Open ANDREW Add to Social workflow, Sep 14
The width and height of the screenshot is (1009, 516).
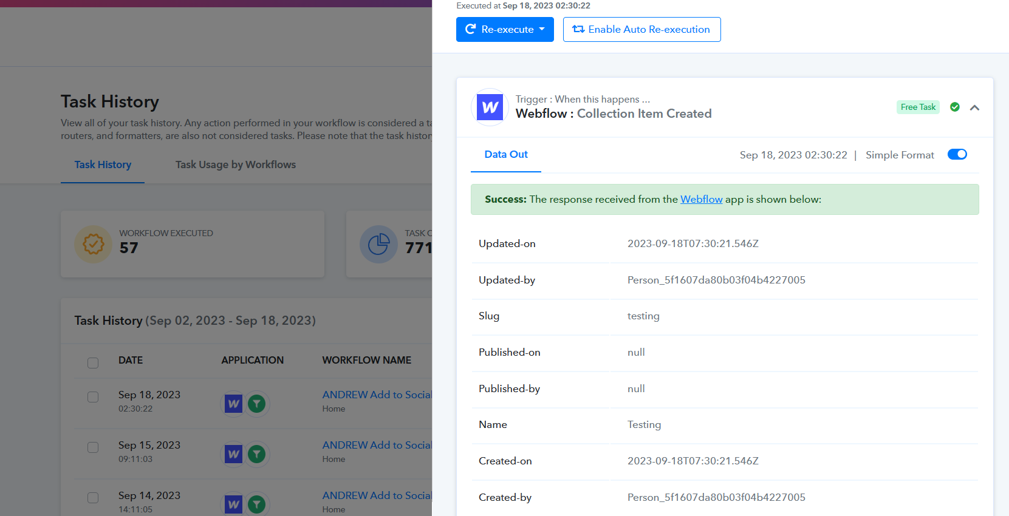[377, 495]
